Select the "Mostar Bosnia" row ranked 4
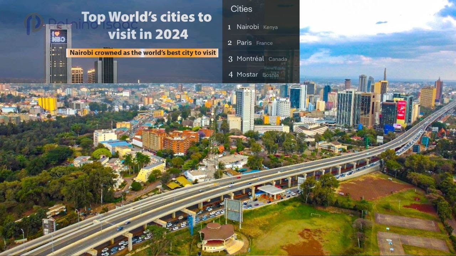The width and height of the screenshot is (456, 256). (x=261, y=75)
